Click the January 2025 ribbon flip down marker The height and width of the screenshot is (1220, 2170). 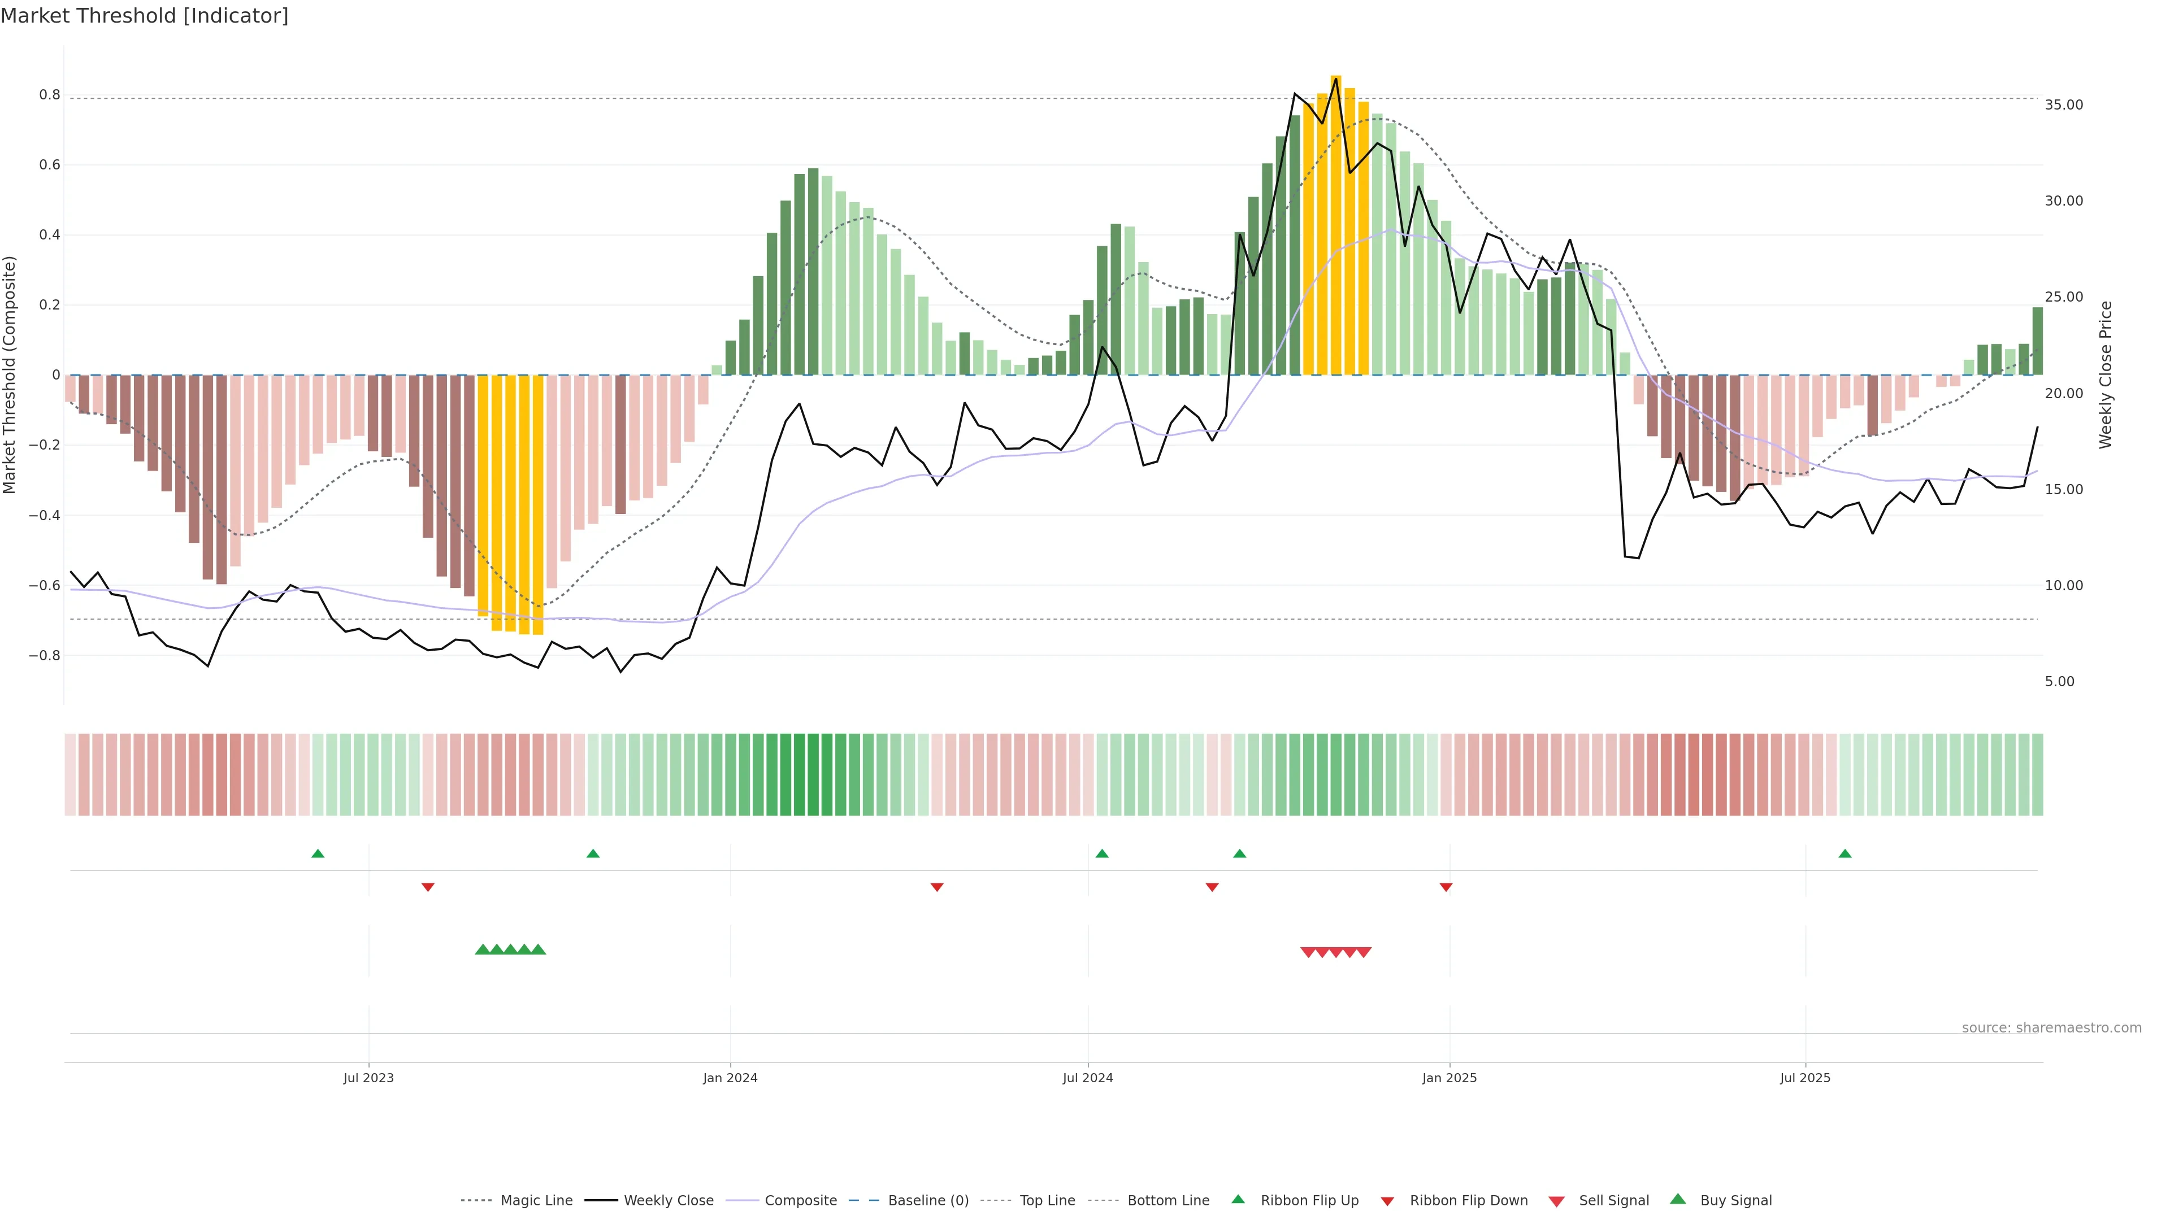(x=1446, y=887)
